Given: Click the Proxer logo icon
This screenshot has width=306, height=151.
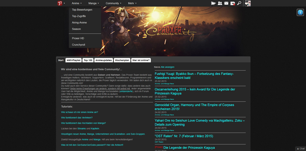Looking at the screenshot, I should coord(59,3).
